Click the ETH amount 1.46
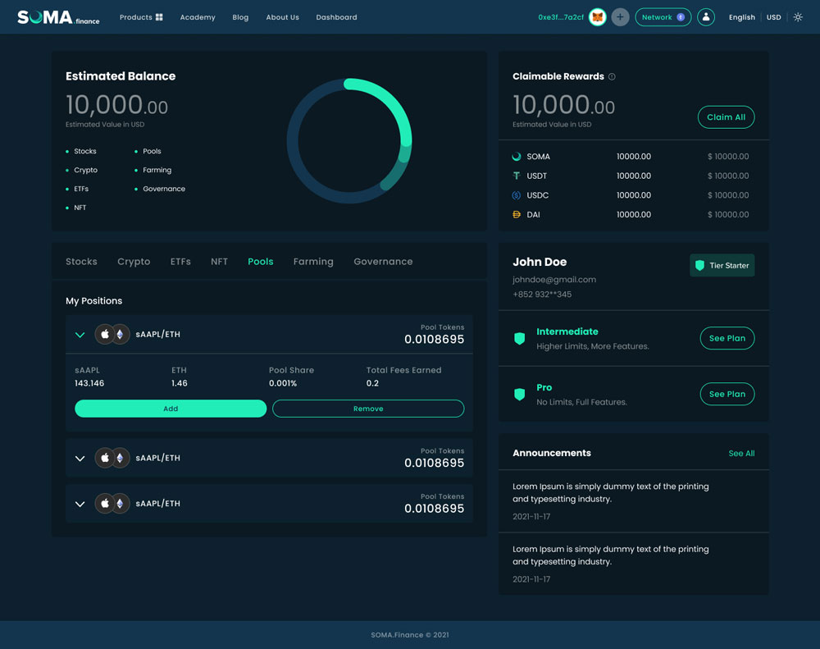820x649 pixels. [x=180, y=384]
